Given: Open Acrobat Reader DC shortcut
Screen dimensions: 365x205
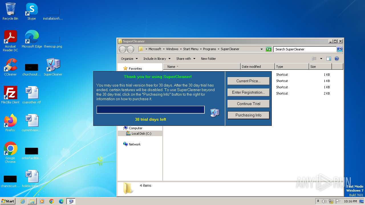Looking at the screenshot, I should click(10, 41).
